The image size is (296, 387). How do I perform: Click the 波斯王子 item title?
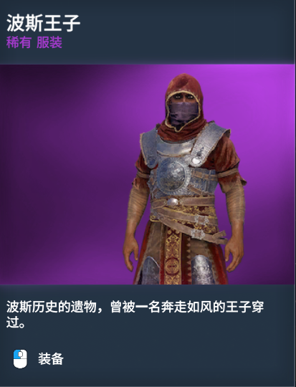click(44, 23)
